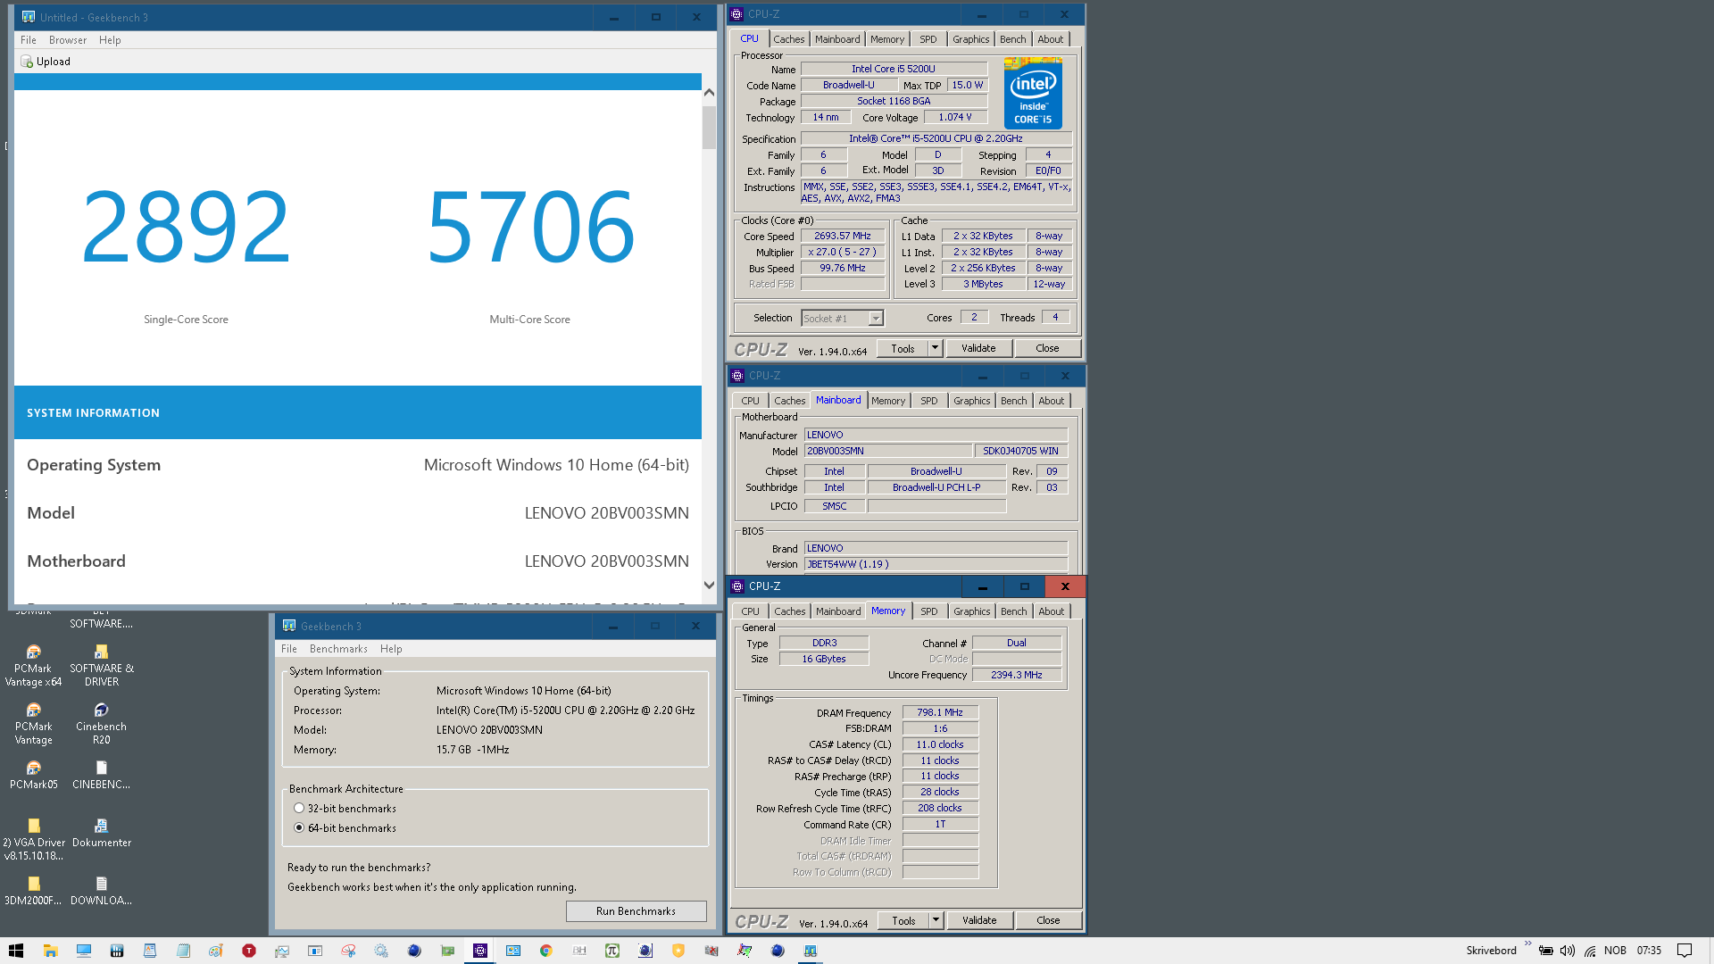Click the DRAM Frequency 798.1 MHz value
The height and width of the screenshot is (964, 1714).
[940, 712]
